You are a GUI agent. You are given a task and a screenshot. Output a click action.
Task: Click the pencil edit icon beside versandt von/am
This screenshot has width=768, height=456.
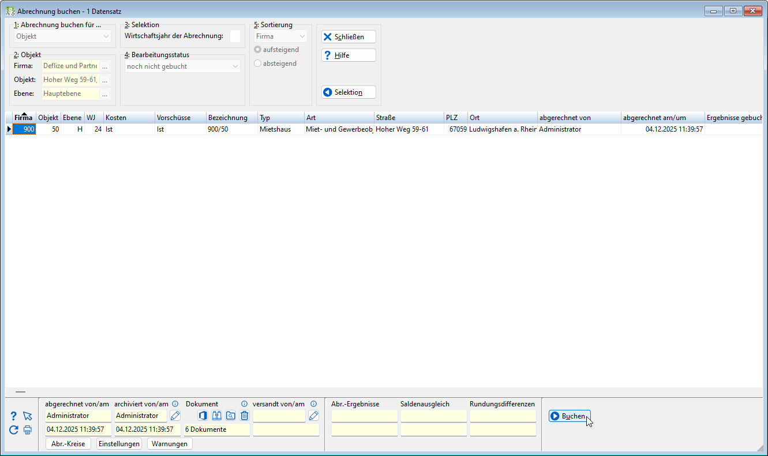tap(314, 416)
